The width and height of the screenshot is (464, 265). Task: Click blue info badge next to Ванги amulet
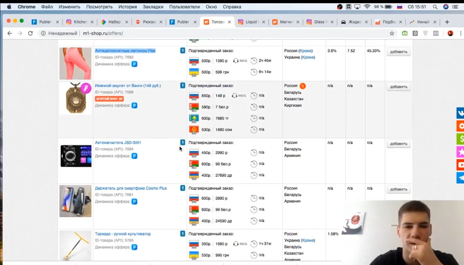183,85
